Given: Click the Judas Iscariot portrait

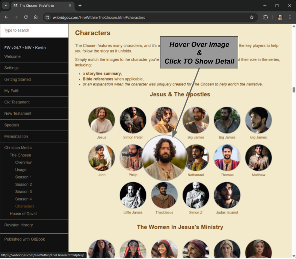Looking at the screenshot, I should (x=227, y=195).
